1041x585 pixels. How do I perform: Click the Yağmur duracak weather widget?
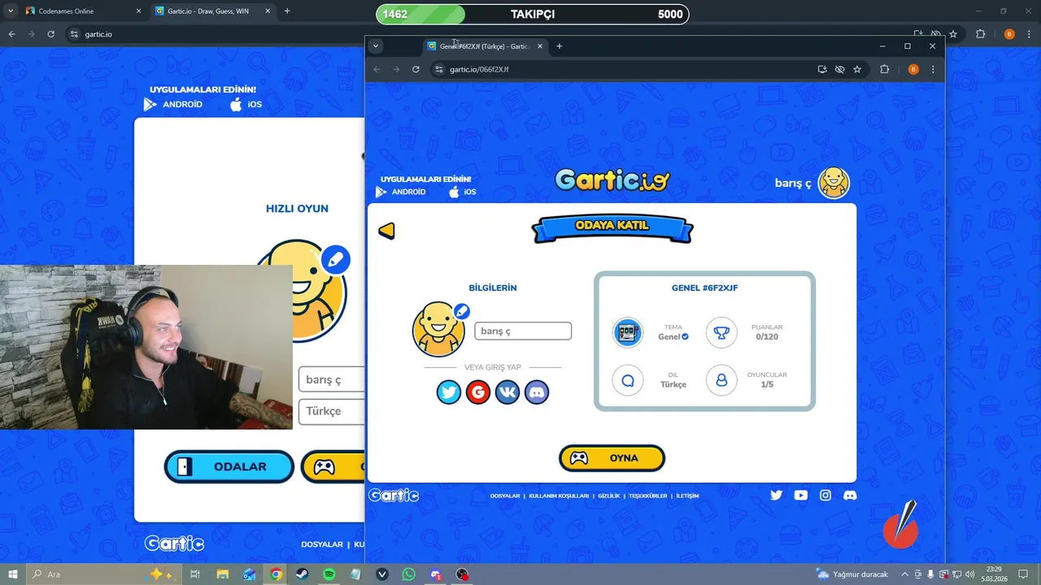(852, 574)
